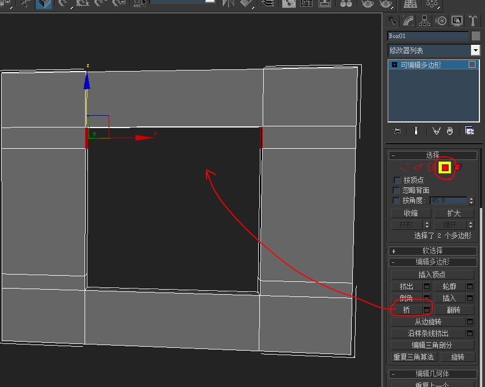This screenshot has height=387, width=485.
Task: Click the 从边旋转 button
Action: [428, 322]
